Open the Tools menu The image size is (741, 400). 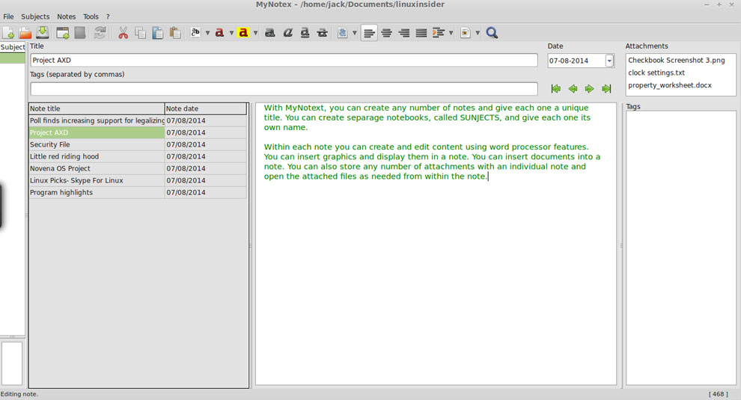pyautogui.click(x=91, y=16)
